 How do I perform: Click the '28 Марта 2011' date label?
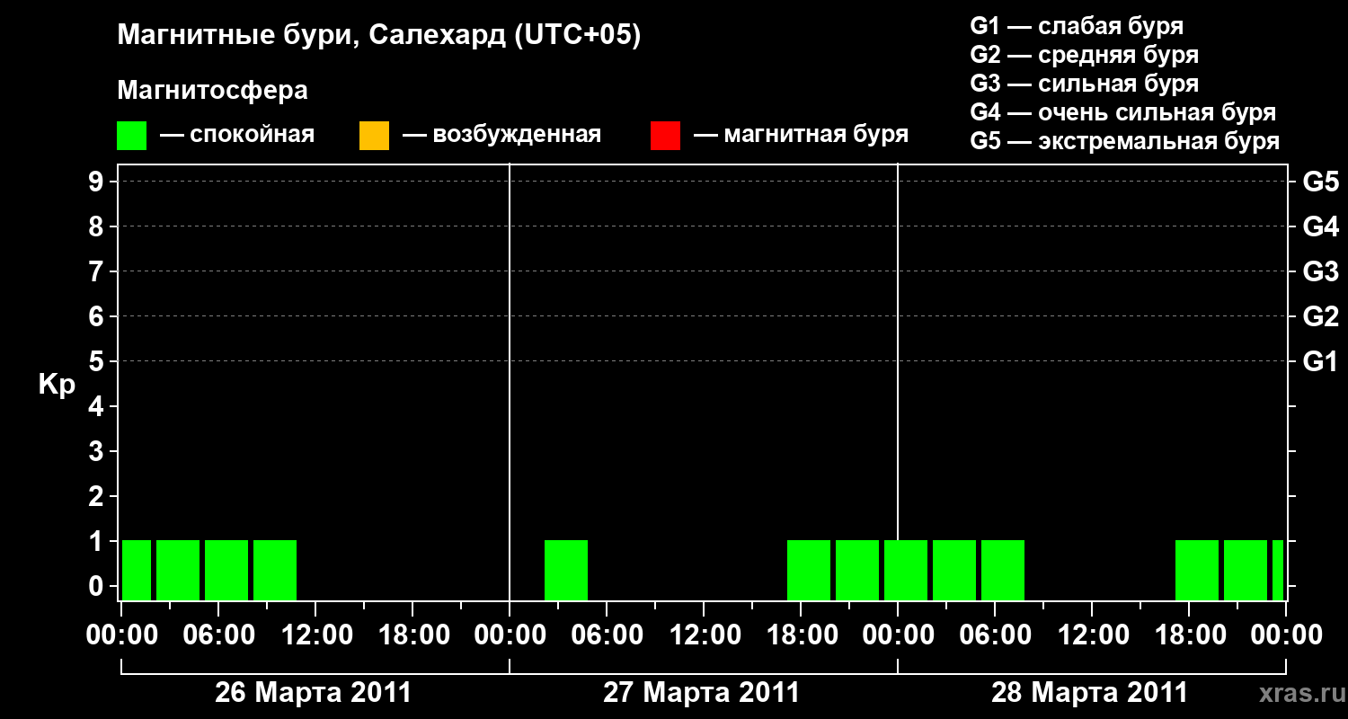coord(1089,693)
